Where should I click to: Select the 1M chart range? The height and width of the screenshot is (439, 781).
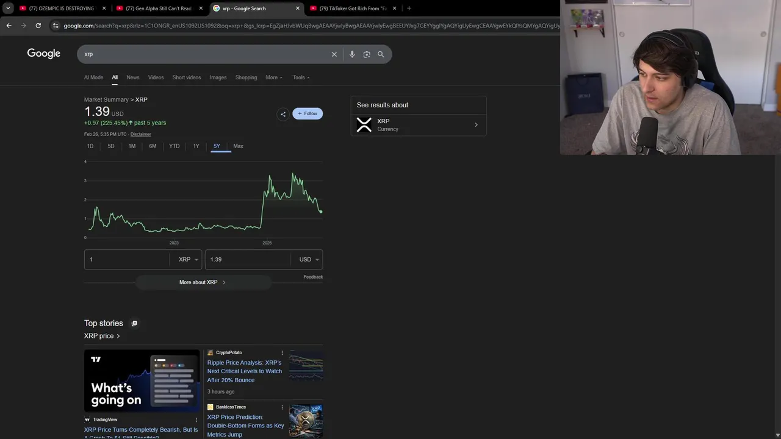tap(132, 146)
